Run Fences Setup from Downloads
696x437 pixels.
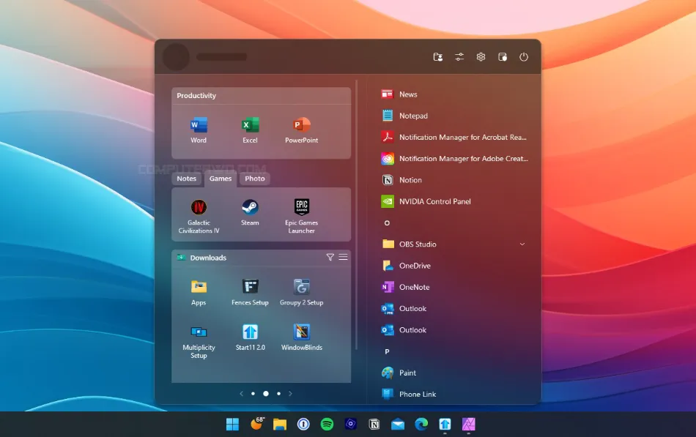[250, 293]
